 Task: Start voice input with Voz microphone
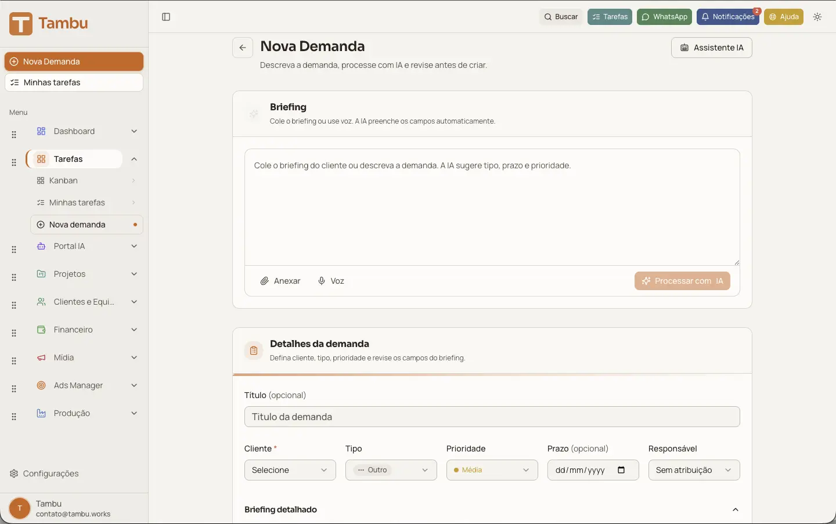(x=331, y=281)
